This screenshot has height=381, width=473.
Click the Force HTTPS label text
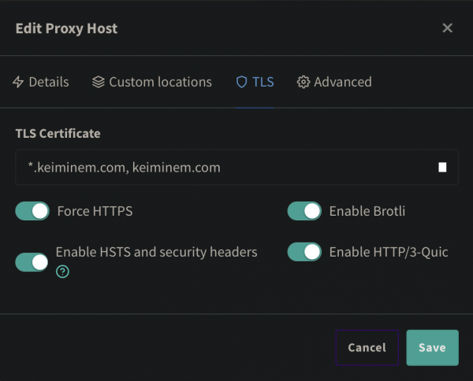95,211
